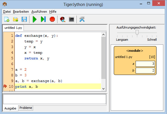The height and width of the screenshot is (114, 167).
Task: Switch to the Probleme tab
Action: (26, 108)
